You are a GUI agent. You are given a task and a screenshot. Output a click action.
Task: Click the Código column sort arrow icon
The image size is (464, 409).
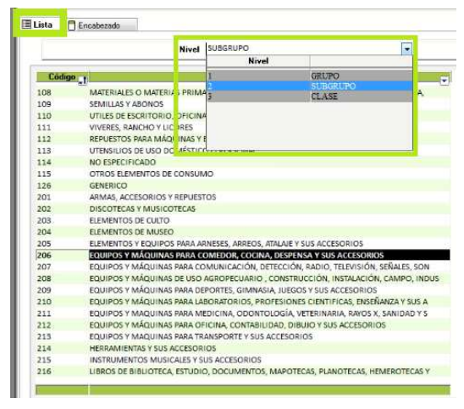coord(83,80)
